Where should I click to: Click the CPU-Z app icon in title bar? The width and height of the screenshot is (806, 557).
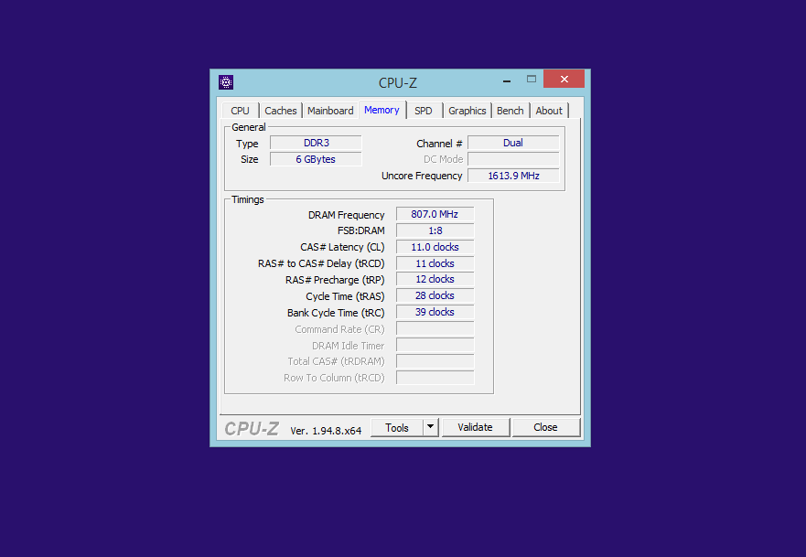(x=226, y=82)
